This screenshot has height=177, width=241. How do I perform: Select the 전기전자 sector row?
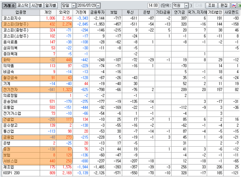(11, 89)
